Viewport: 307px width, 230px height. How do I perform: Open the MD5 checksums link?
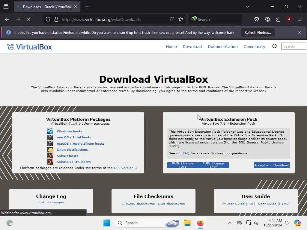tap(171, 204)
